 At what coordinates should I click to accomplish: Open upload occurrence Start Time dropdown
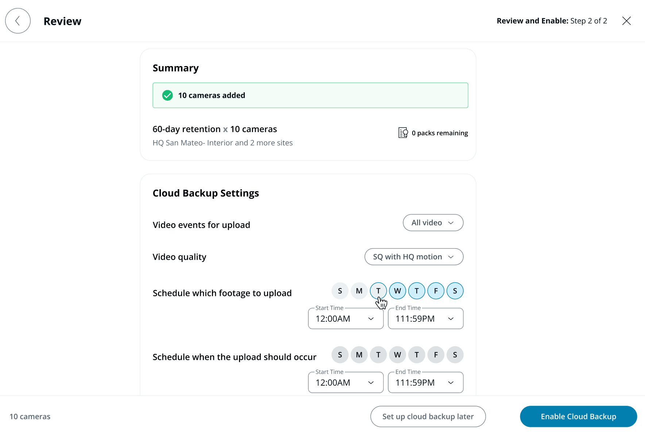point(345,382)
